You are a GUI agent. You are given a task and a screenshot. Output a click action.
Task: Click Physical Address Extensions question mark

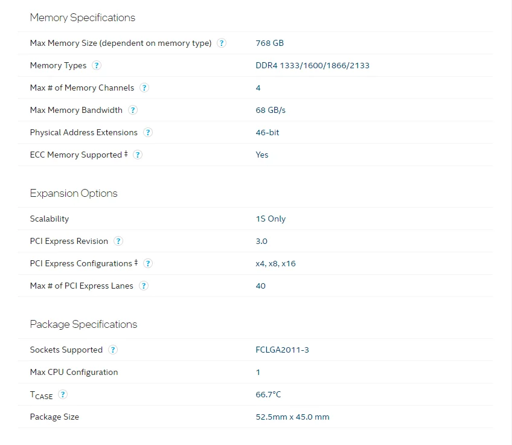coord(147,133)
